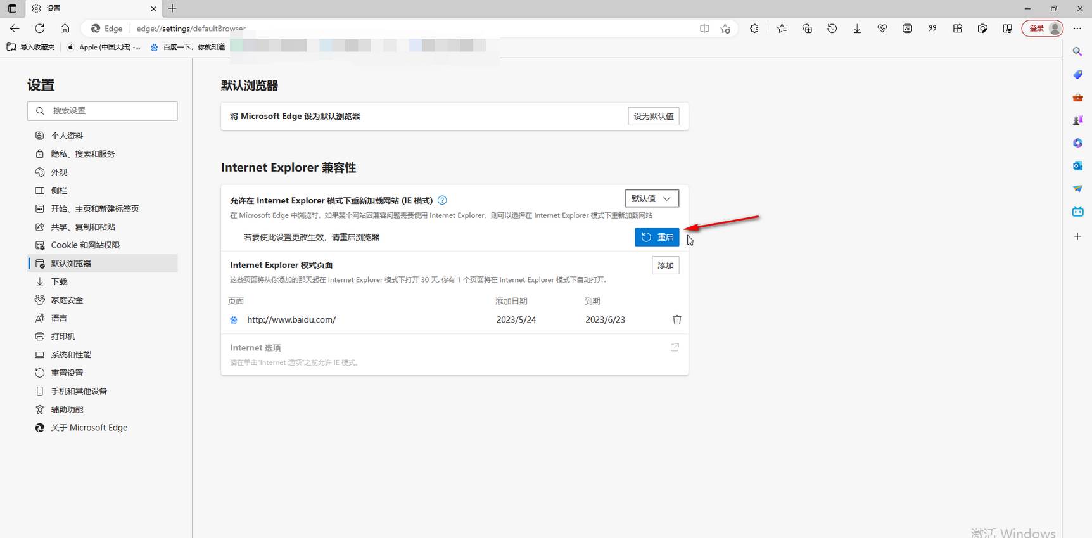The width and height of the screenshot is (1092, 538).
Task: Open the Collections icon
Action: pyautogui.click(x=807, y=29)
